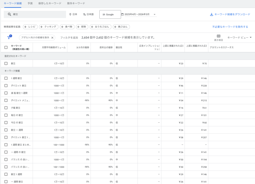Click the calendar icon for date range
255x184 pixels.
pyautogui.click(x=122, y=14)
